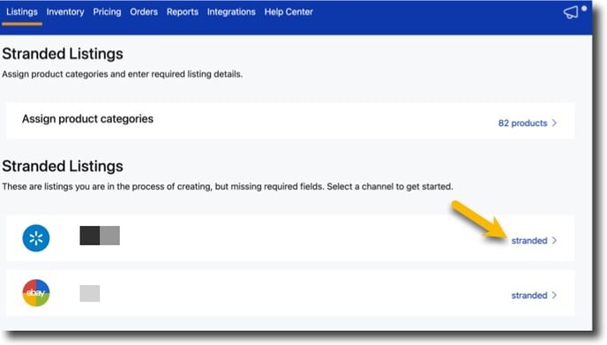Image resolution: width=607 pixels, height=345 pixels.
Task: Open stranded link for eBay channel
Action: point(529,296)
